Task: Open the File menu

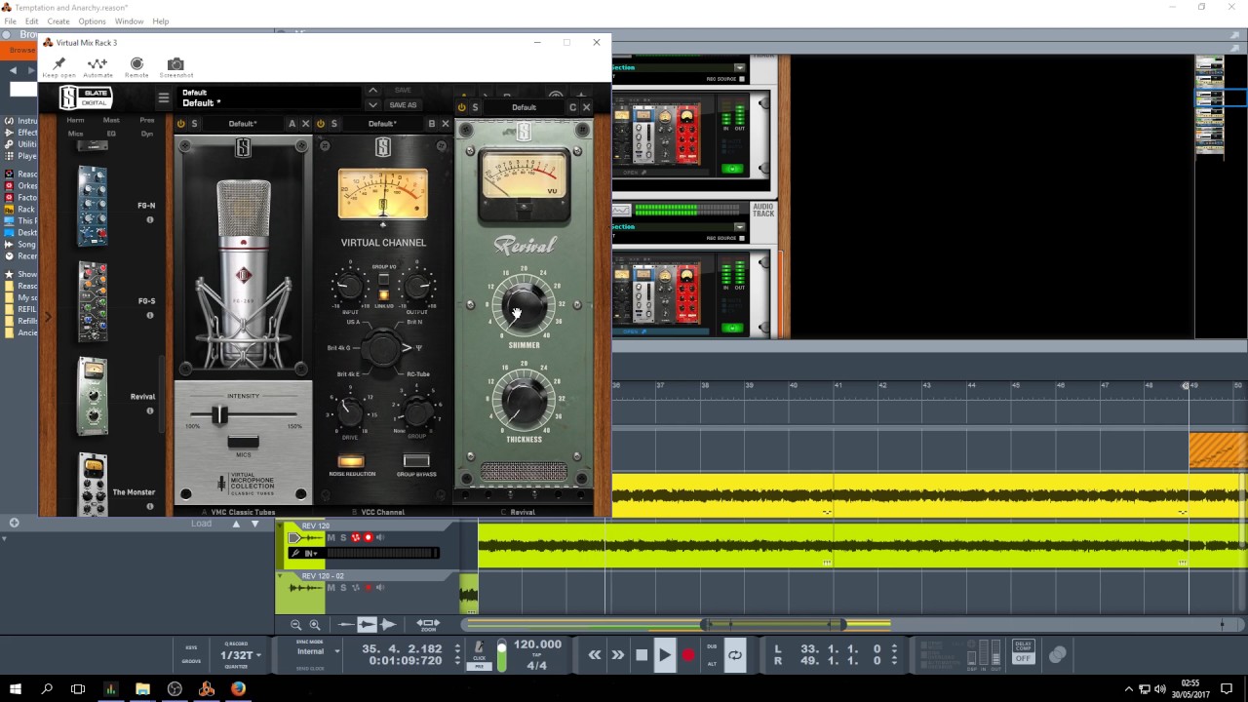Action: click(x=10, y=20)
